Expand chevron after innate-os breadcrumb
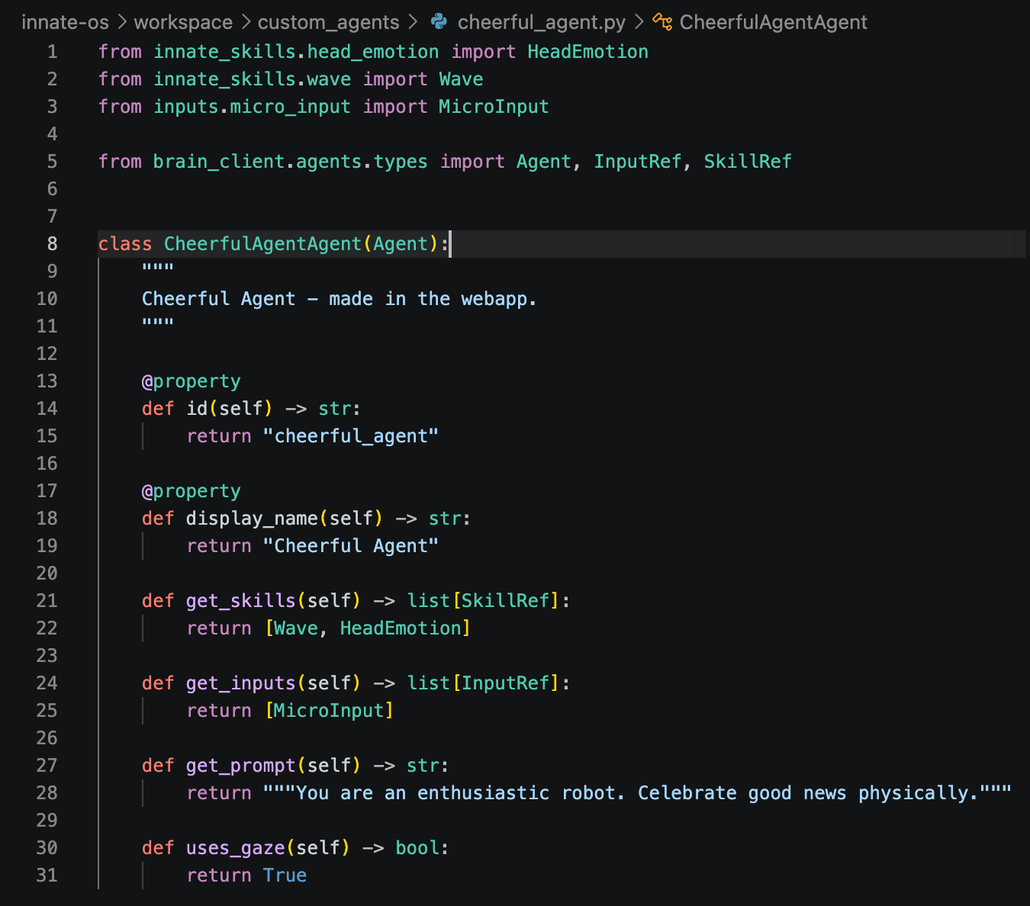The image size is (1030, 906). point(121,22)
